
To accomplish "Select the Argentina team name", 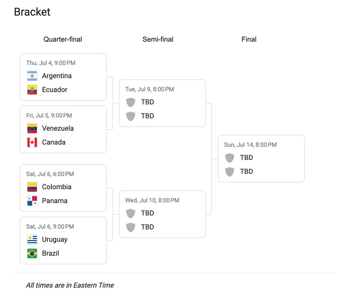I will pos(57,76).
